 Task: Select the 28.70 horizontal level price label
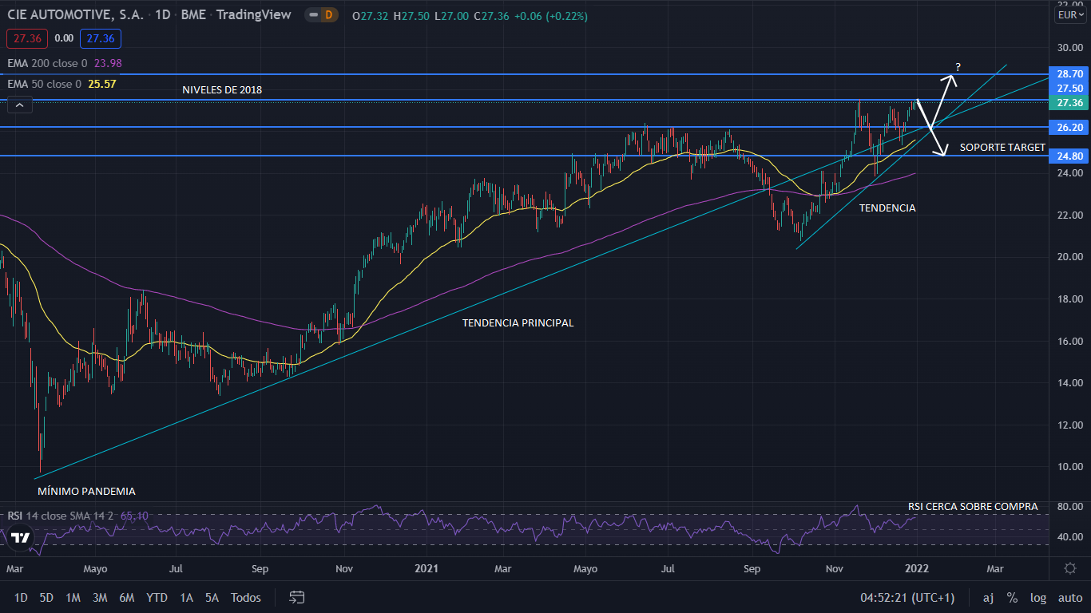1069,73
